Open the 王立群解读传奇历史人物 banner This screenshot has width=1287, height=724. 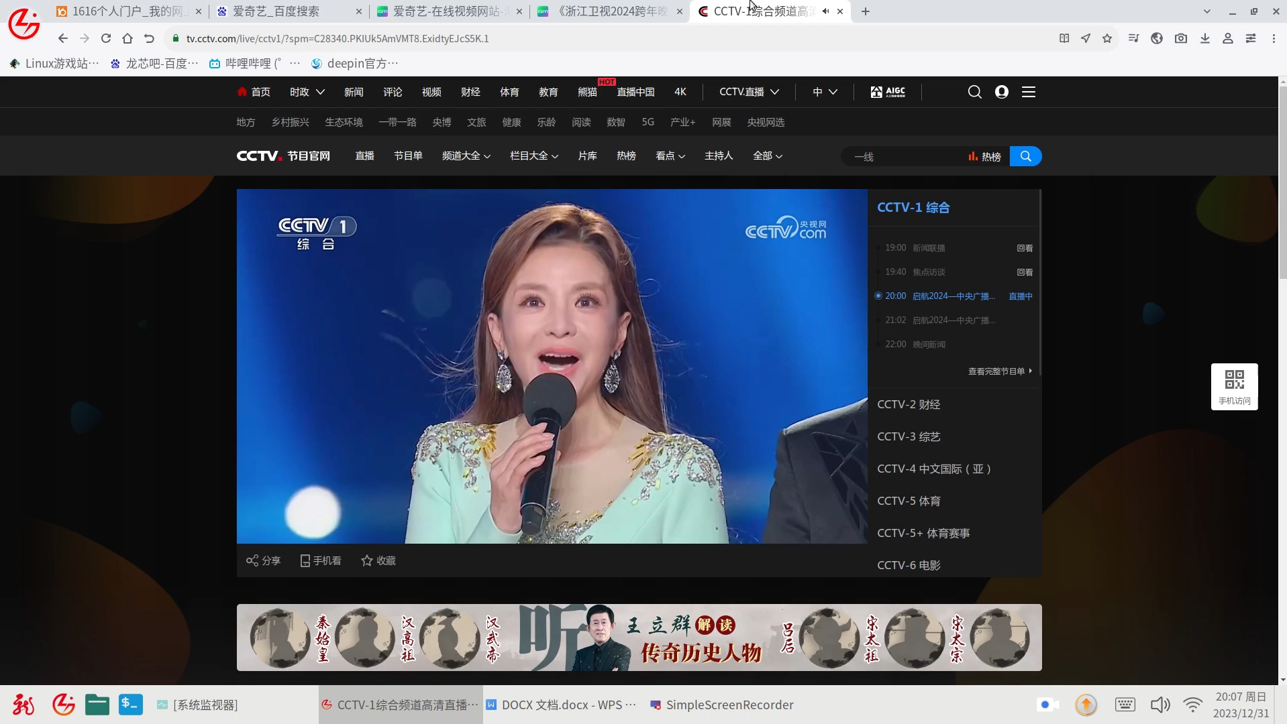pyautogui.click(x=639, y=637)
